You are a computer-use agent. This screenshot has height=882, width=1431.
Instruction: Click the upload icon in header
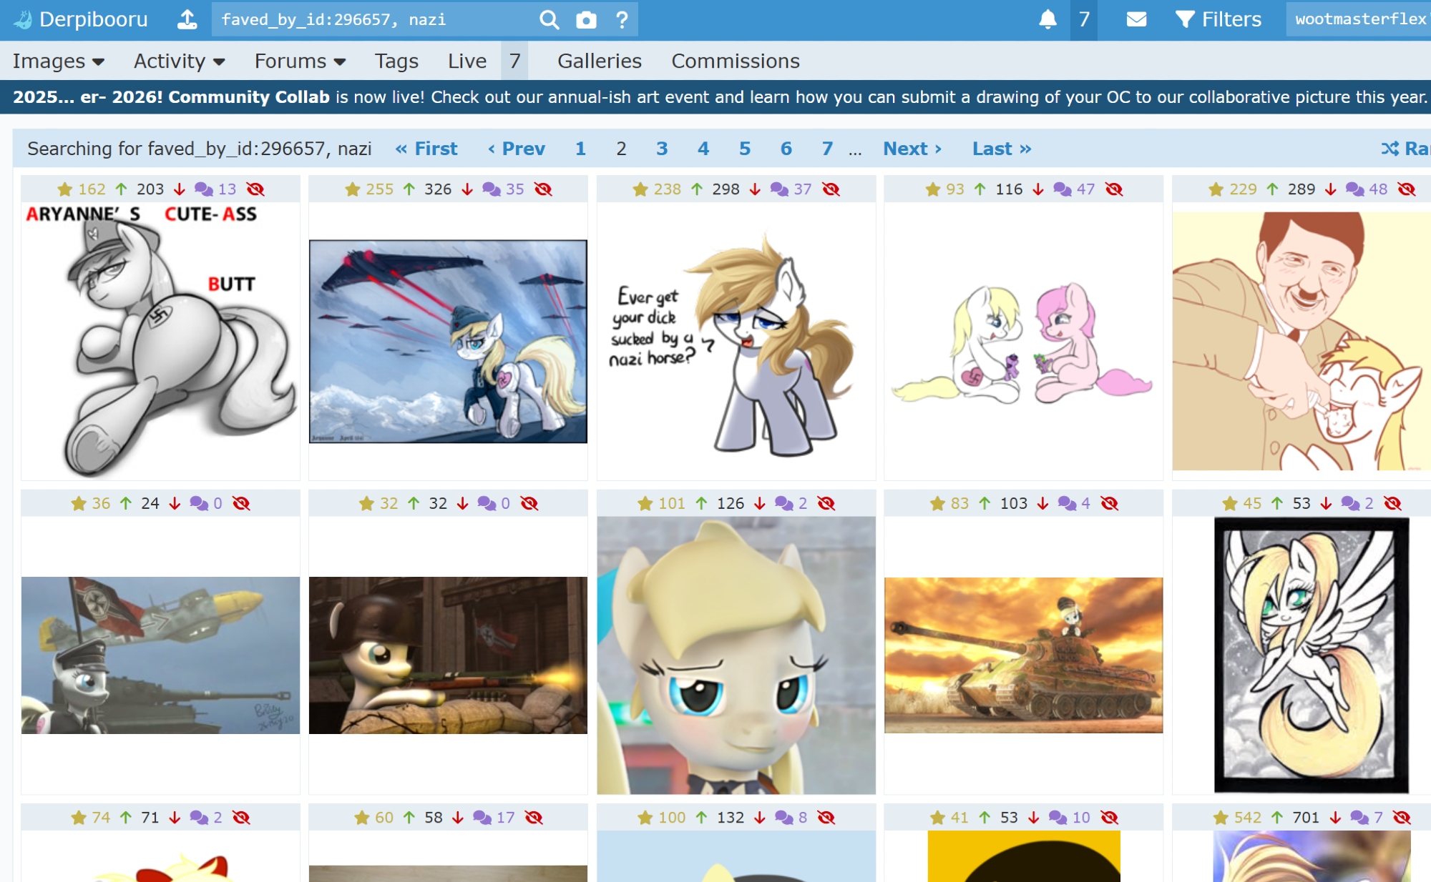[x=187, y=19]
